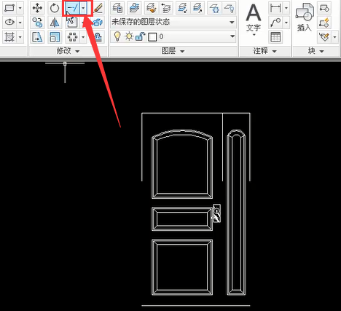Select the Linear Dimension tool
Viewport: 341px width, 311px height.
(275, 8)
